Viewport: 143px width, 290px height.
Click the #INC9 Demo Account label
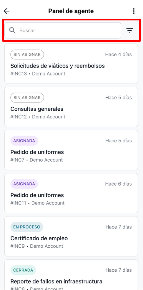(x=37, y=246)
